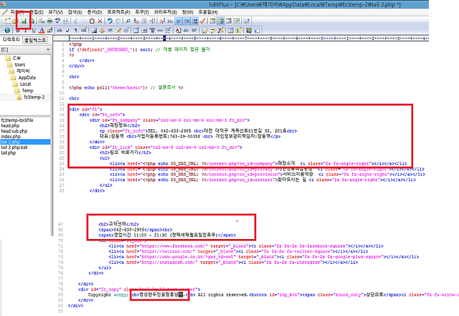Viewport: 459px width, 316px height.
Task: Insert div tag with div icon
Action: [186, 30]
